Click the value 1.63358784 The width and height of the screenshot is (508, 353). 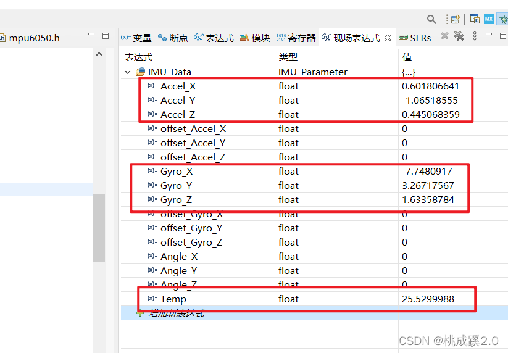[428, 200]
